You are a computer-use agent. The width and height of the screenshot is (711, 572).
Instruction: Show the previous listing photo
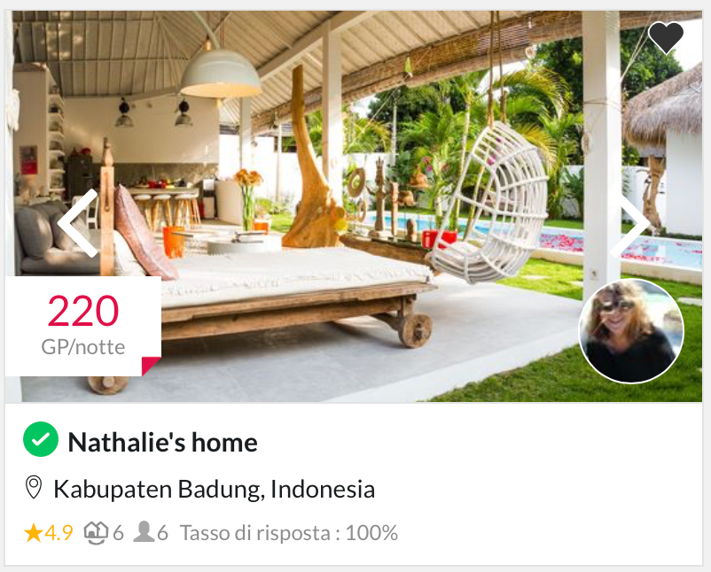coord(78,223)
